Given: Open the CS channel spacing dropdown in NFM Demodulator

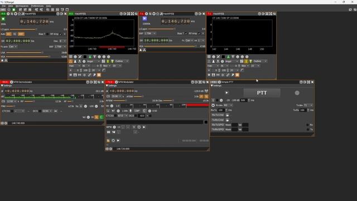Looking at the screenshot, I should (11, 101).
